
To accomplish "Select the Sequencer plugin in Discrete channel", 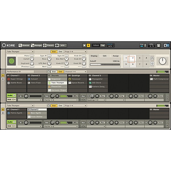I will point(57,79).
